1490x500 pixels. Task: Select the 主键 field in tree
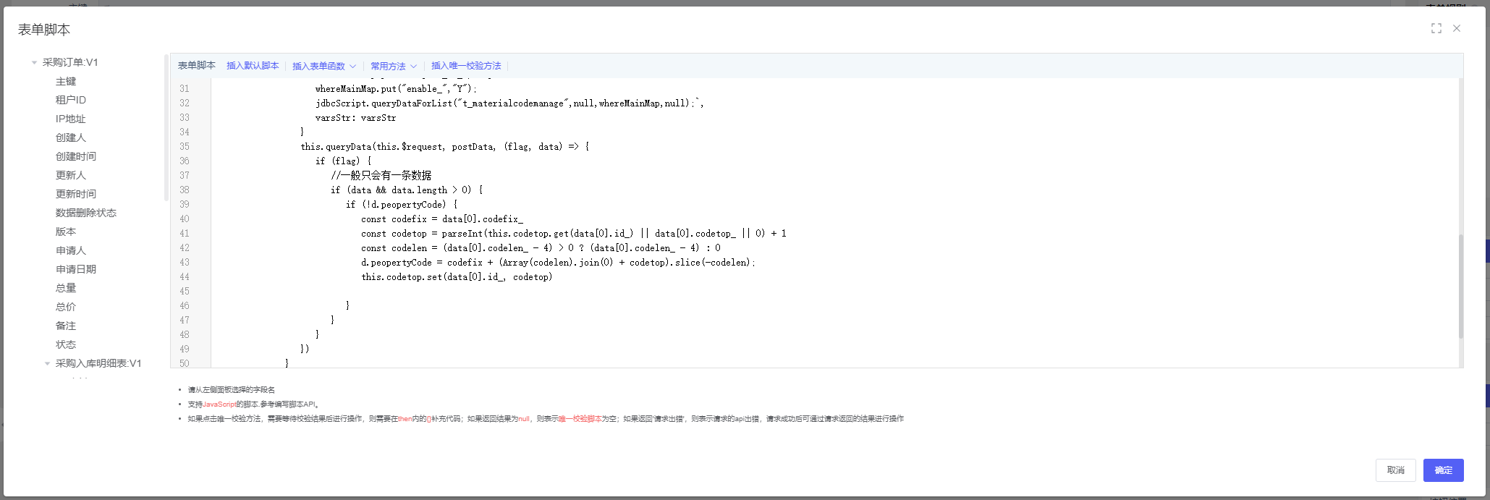click(x=66, y=82)
